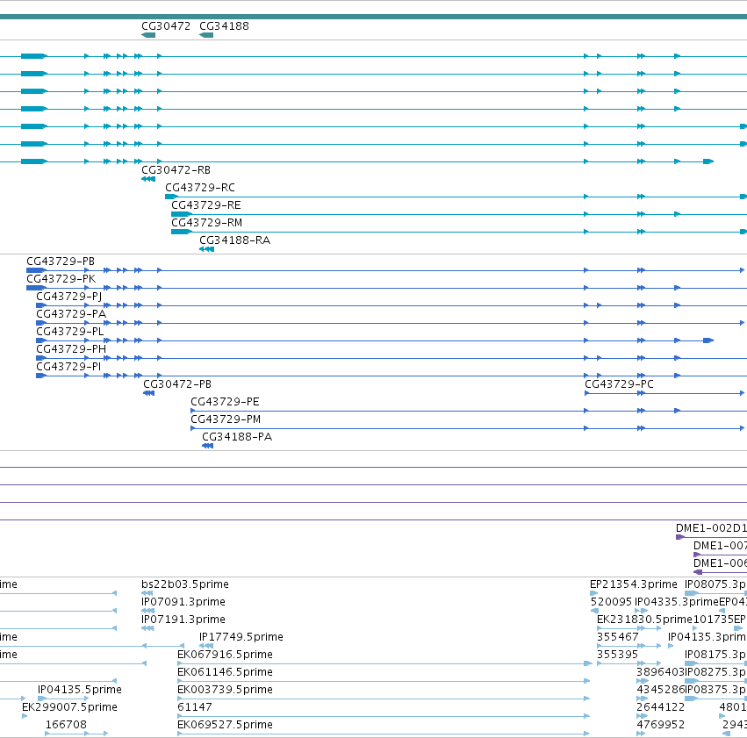The height and width of the screenshot is (738, 747).
Task: Select the bs22b03.5prime EST label
Action: 185,584
